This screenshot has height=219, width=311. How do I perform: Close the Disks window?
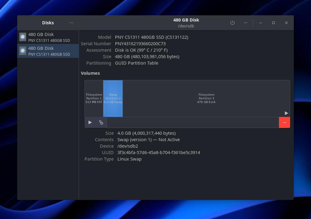pyautogui.click(x=286, y=23)
